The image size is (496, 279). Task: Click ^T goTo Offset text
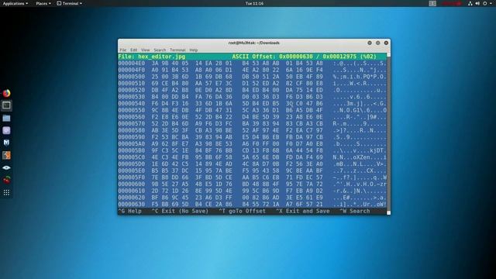click(242, 211)
